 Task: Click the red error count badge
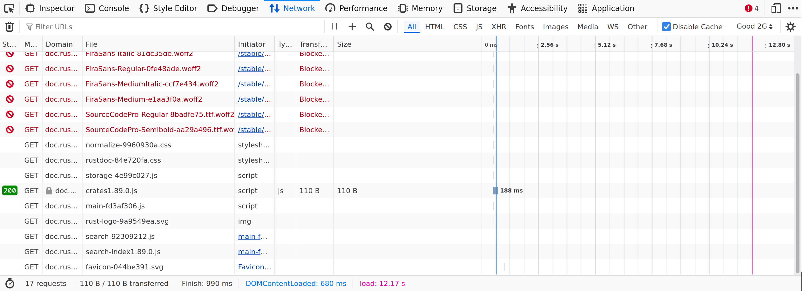pyautogui.click(x=751, y=9)
